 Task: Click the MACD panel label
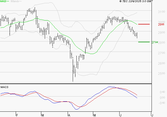click(5, 87)
